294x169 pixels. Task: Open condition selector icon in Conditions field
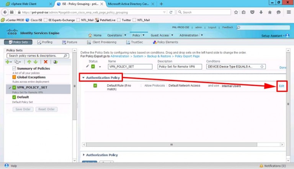[262, 66]
